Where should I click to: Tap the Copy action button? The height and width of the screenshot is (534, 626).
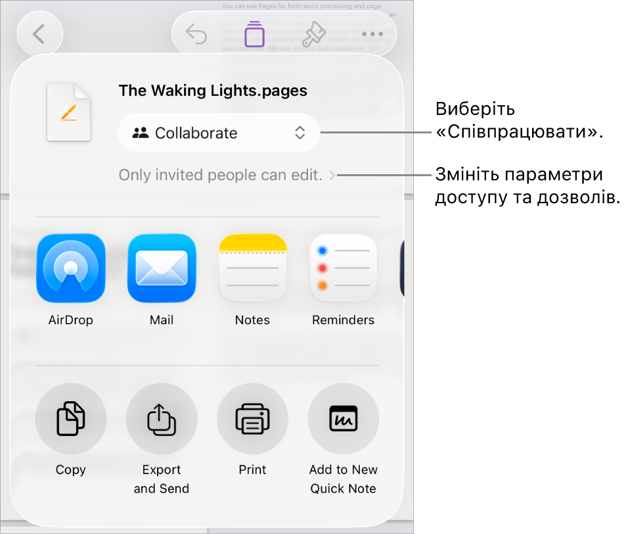pos(71,418)
